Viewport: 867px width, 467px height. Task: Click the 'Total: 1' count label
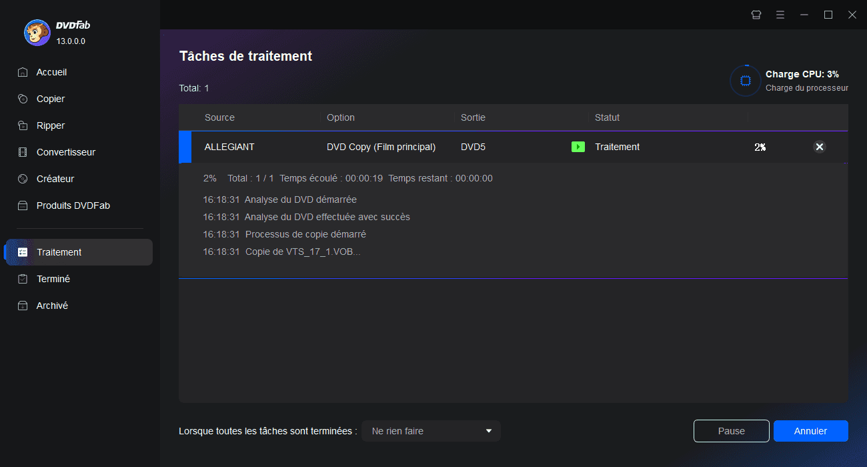(x=194, y=88)
